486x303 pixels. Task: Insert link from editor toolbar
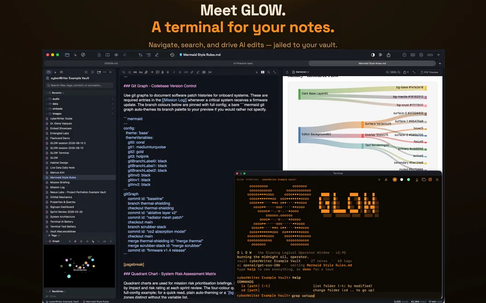[x=192, y=72]
